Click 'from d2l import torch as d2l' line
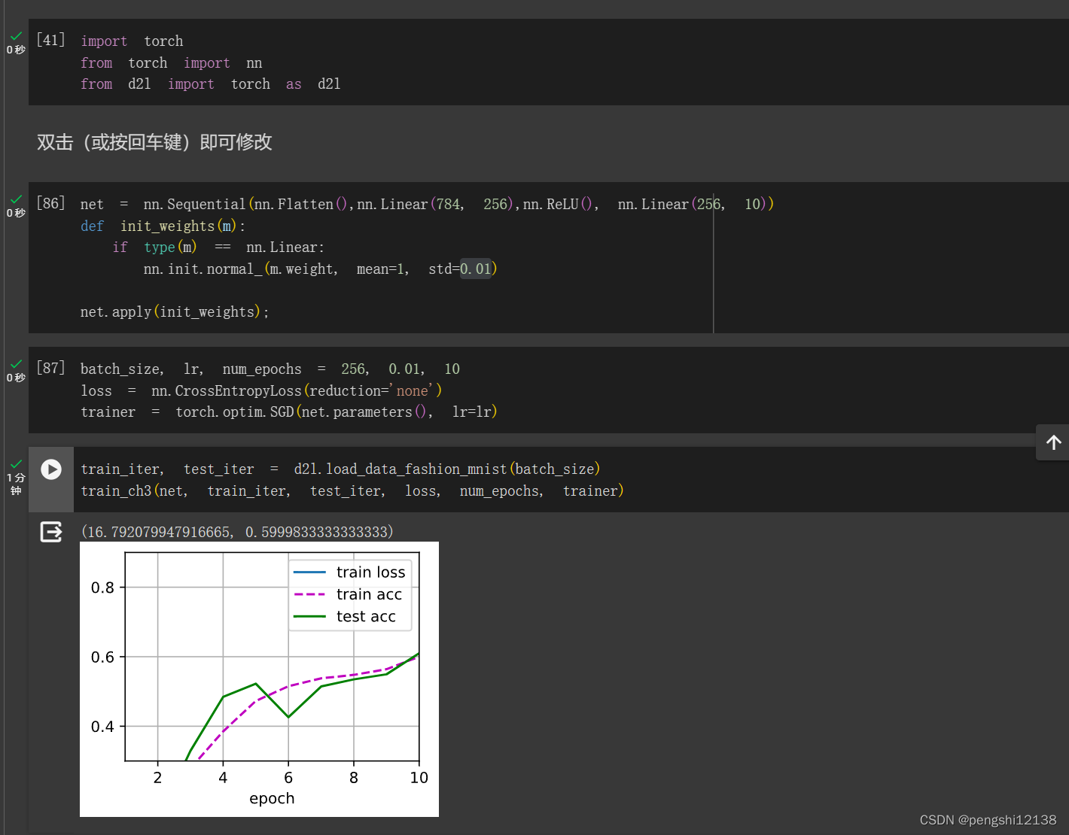Screen dimensions: 1069x835 [x=211, y=84]
